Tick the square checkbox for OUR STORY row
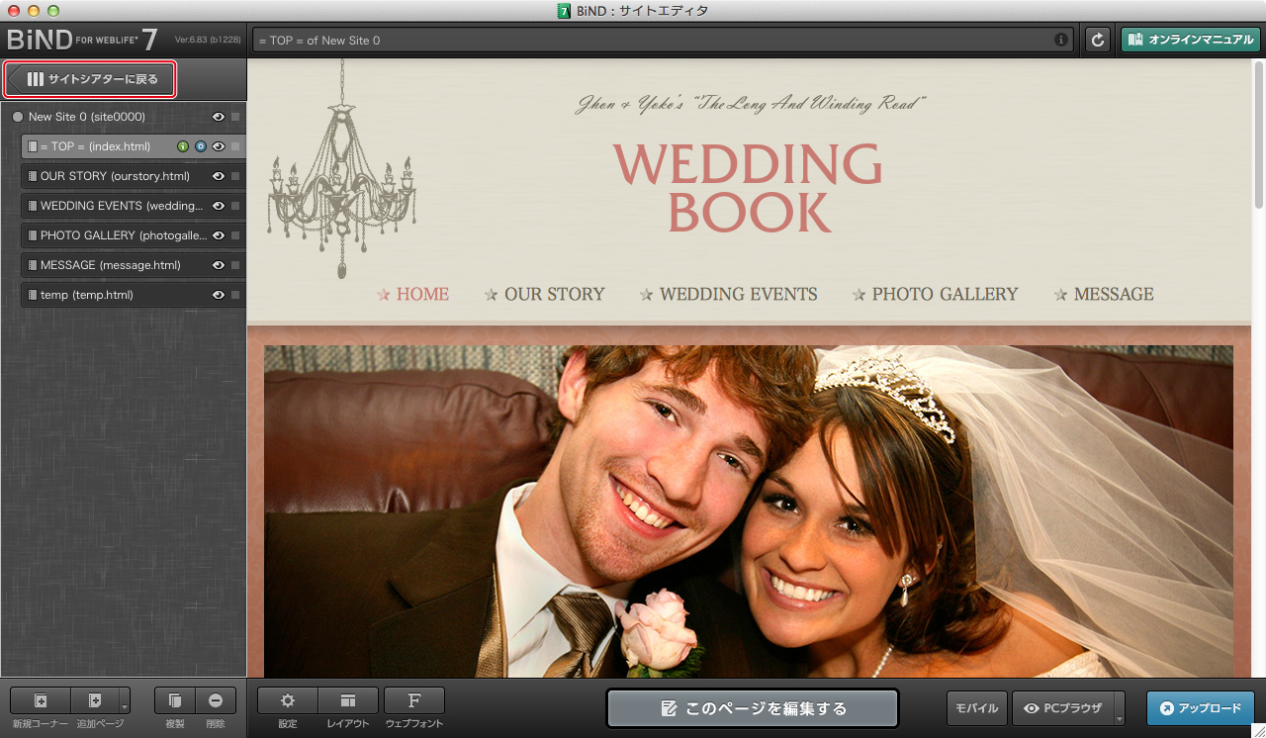The image size is (1266, 738). point(235,176)
